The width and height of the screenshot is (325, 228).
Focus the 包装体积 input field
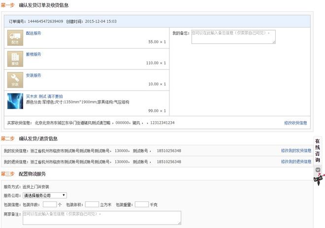(92, 204)
